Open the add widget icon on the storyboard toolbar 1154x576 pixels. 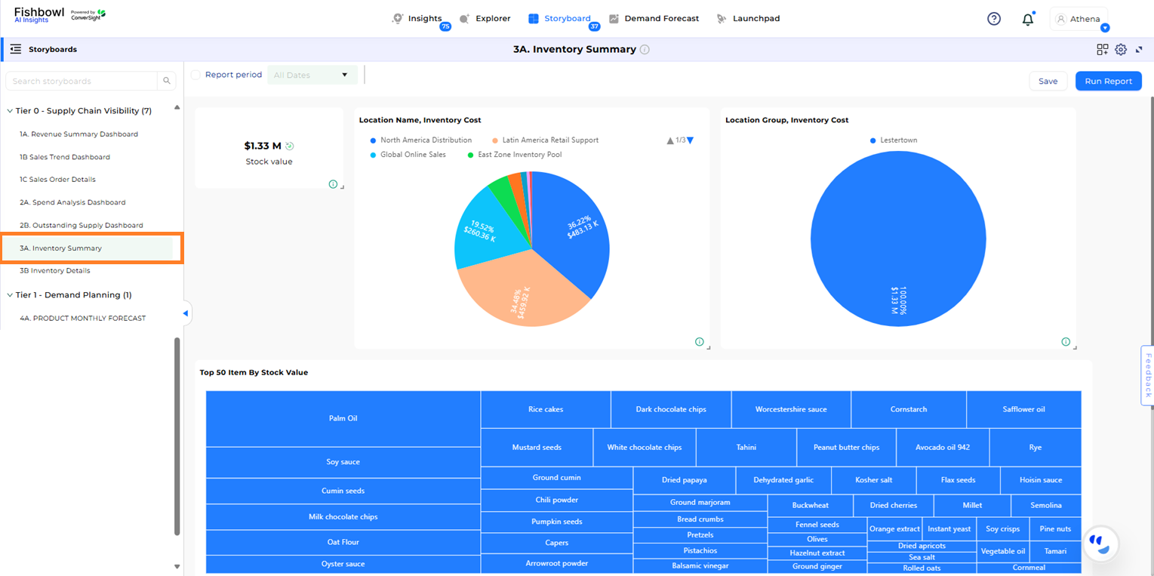coord(1102,49)
